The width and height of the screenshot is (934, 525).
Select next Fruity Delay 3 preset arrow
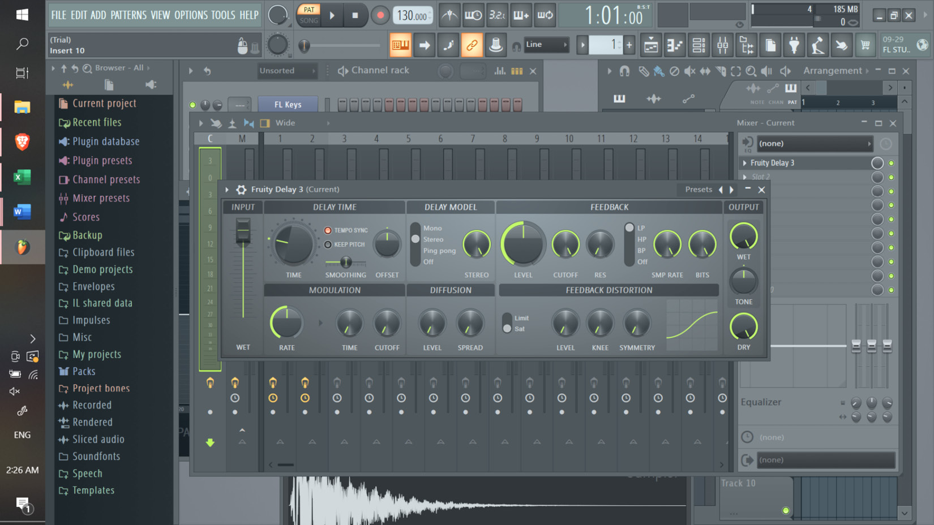[x=731, y=190]
